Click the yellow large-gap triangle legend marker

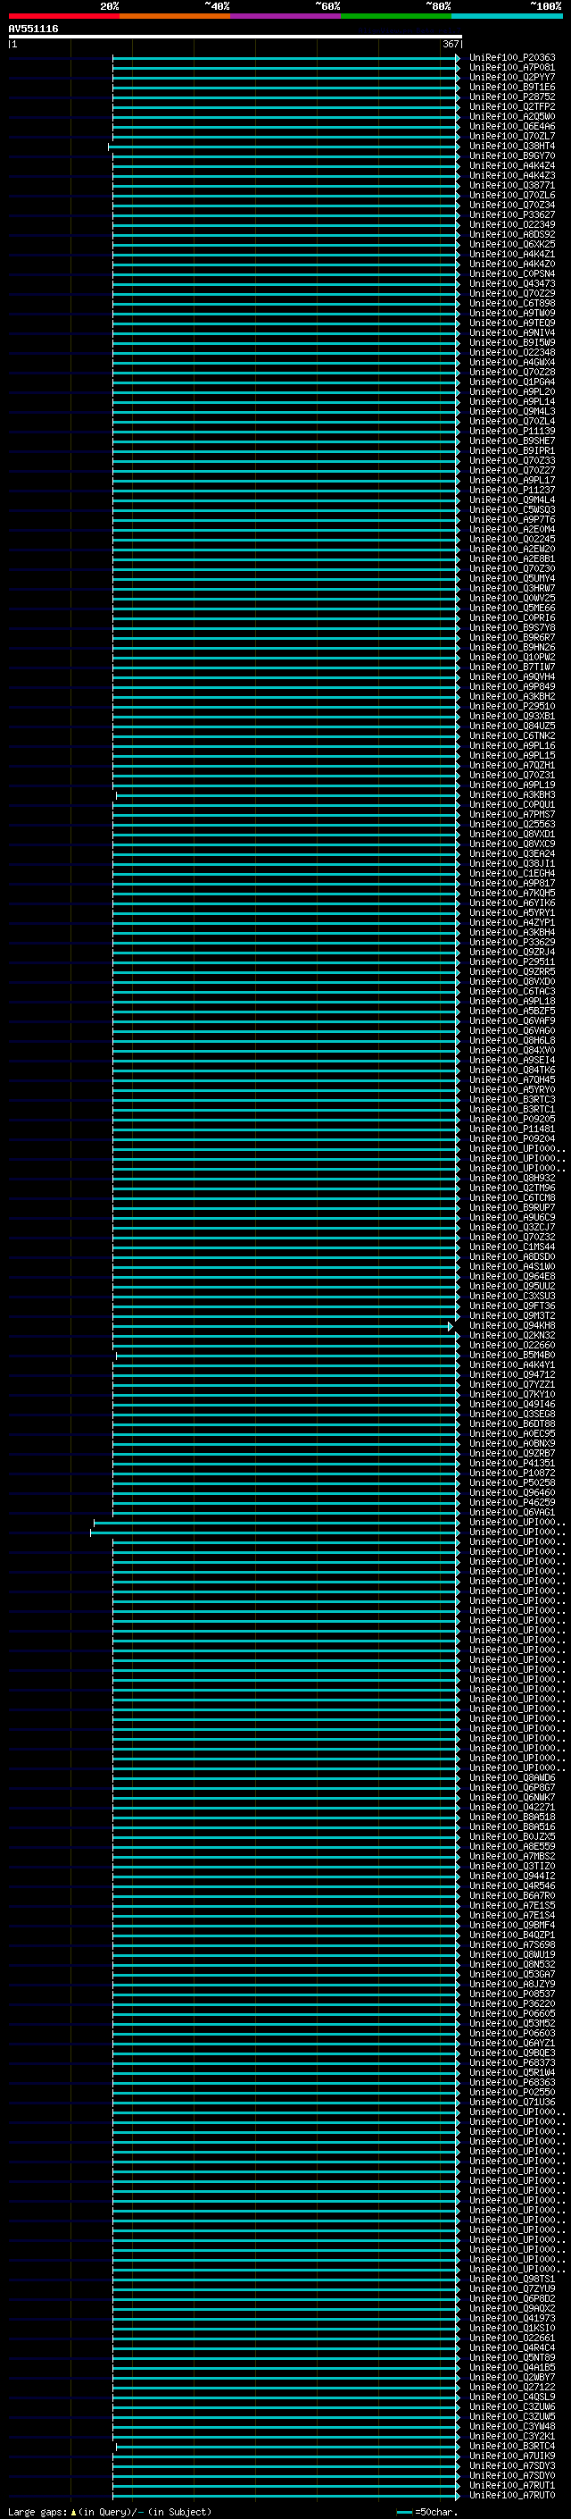(73, 2512)
